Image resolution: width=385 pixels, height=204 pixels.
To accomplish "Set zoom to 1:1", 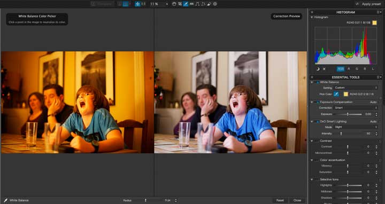I will (143, 4).
